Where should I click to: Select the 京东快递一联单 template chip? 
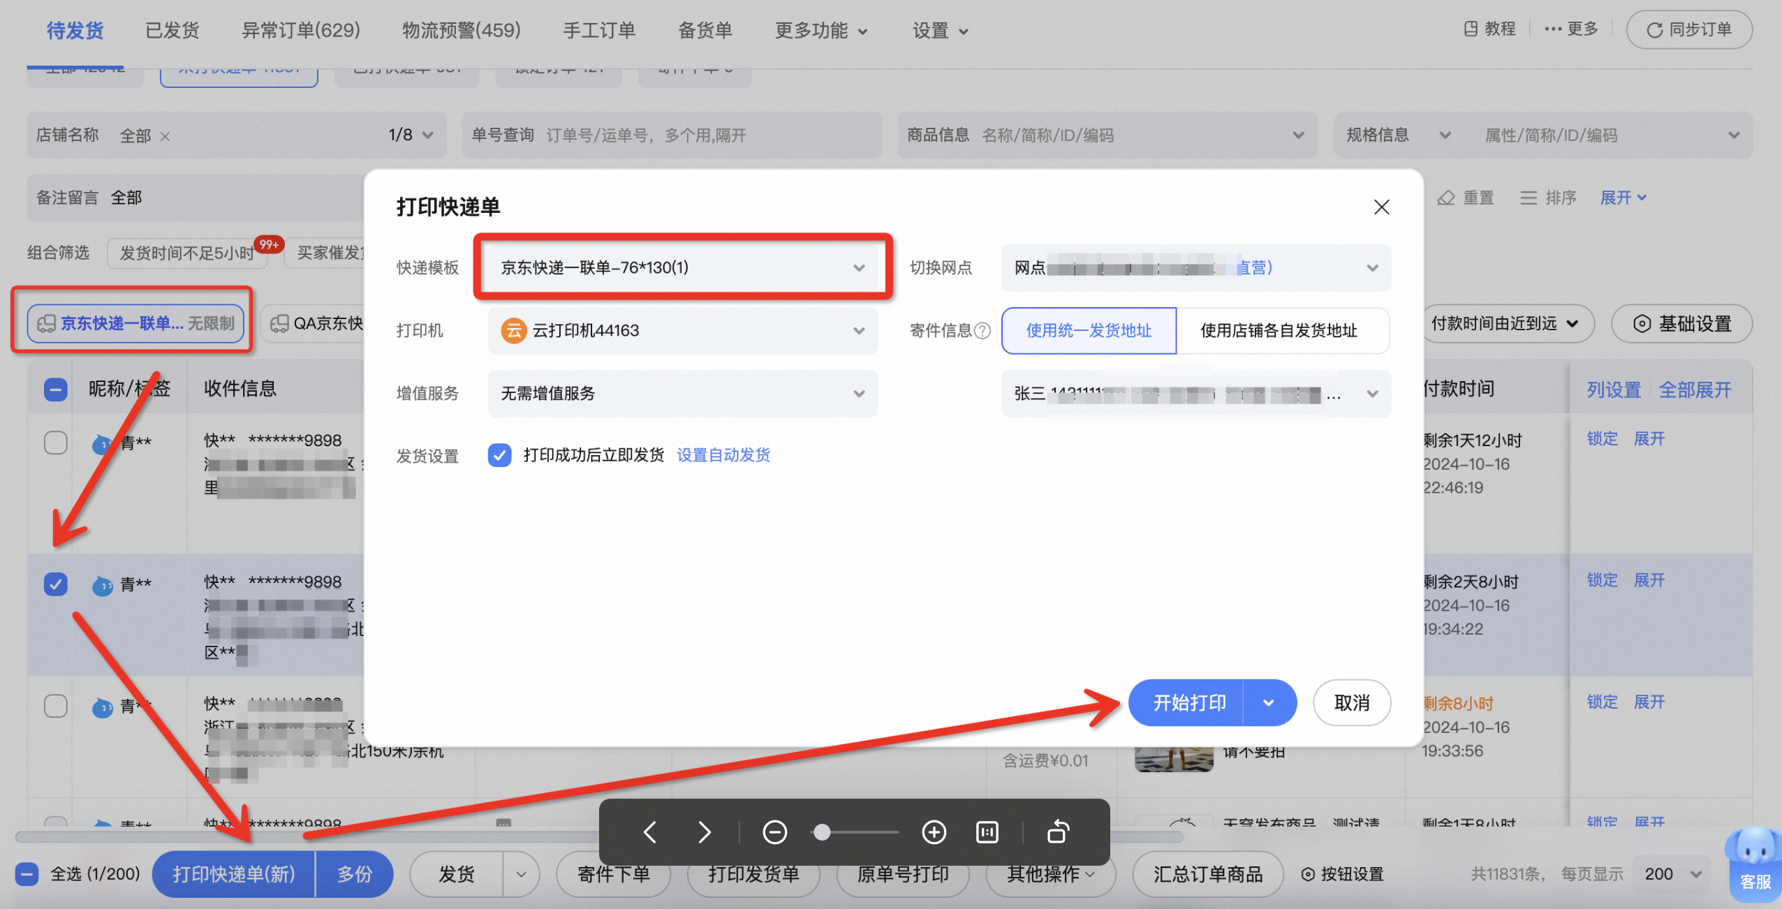(x=135, y=323)
